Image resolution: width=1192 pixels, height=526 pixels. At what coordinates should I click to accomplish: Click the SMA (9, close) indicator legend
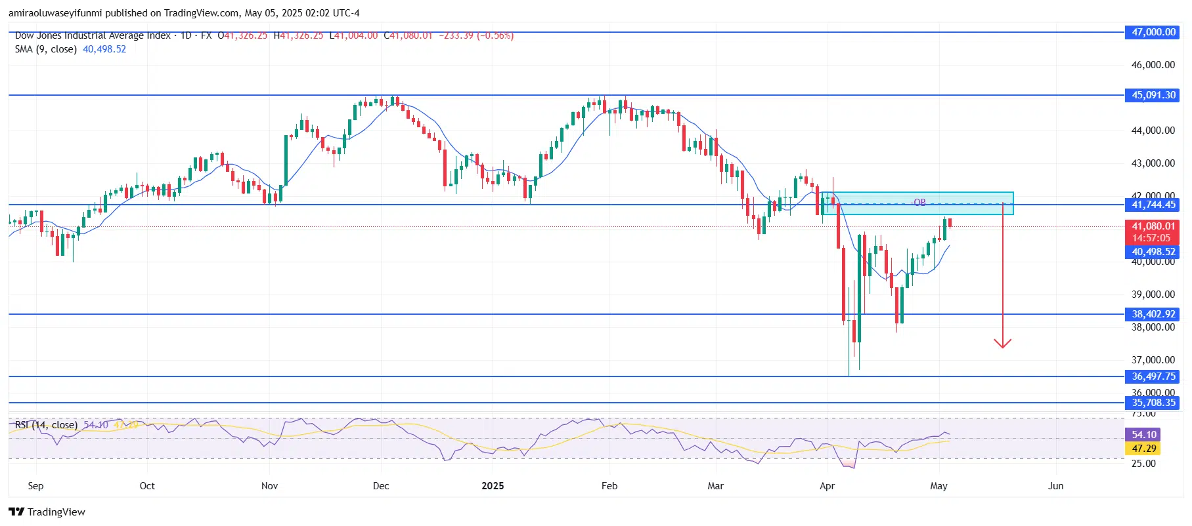46,49
